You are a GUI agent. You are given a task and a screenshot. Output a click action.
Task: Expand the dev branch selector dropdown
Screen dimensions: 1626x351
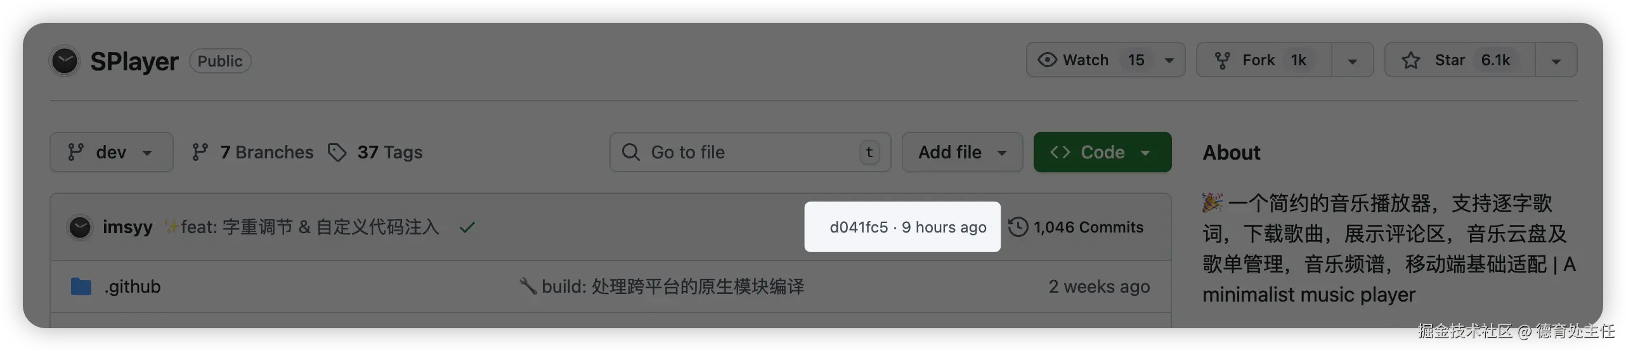click(112, 152)
